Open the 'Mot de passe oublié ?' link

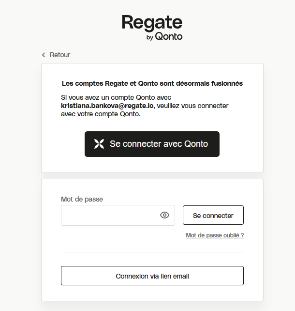coord(215,235)
